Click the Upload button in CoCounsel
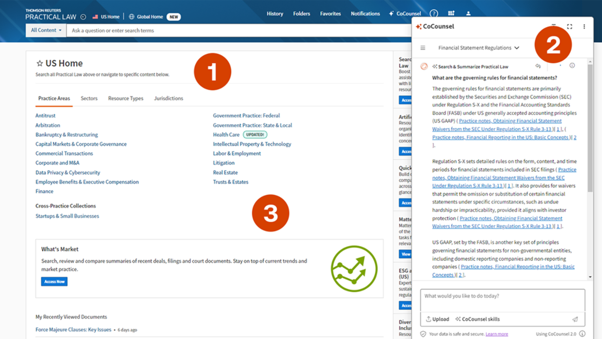 click(437, 319)
